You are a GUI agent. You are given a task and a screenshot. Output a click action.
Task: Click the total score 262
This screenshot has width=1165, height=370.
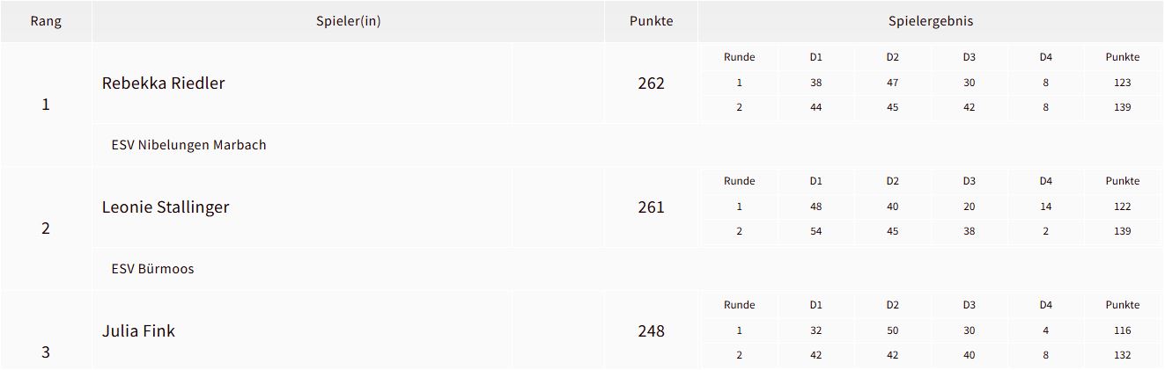651,83
